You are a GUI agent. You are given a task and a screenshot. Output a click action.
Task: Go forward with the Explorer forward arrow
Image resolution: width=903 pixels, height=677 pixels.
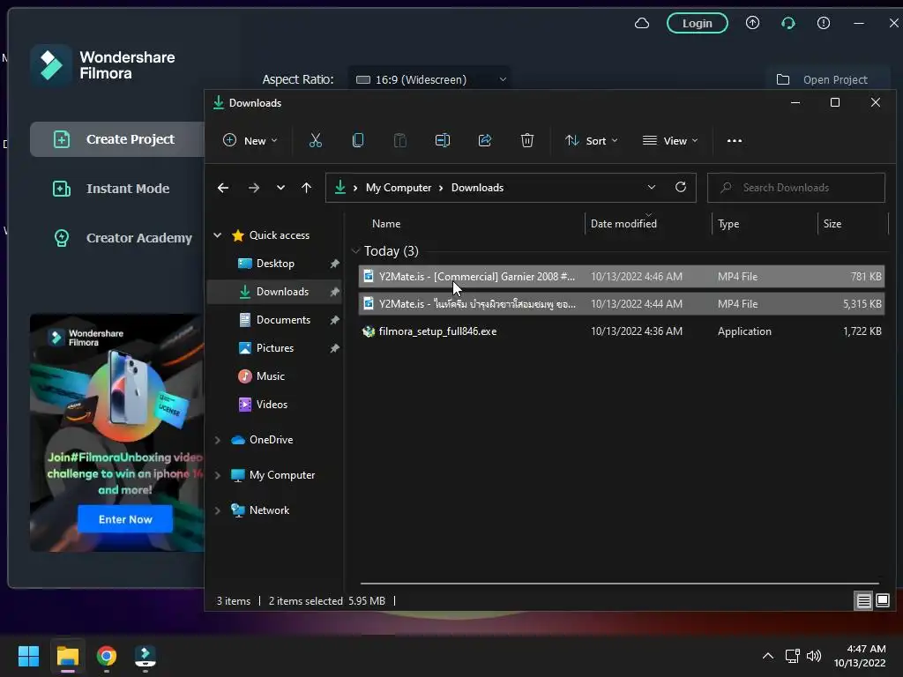coord(253,188)
